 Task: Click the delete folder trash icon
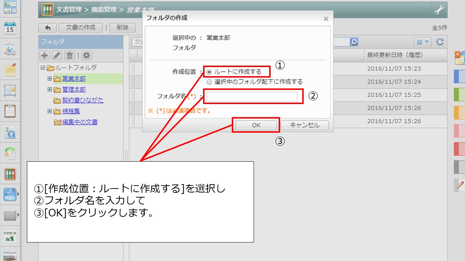[x=70, y=55]
